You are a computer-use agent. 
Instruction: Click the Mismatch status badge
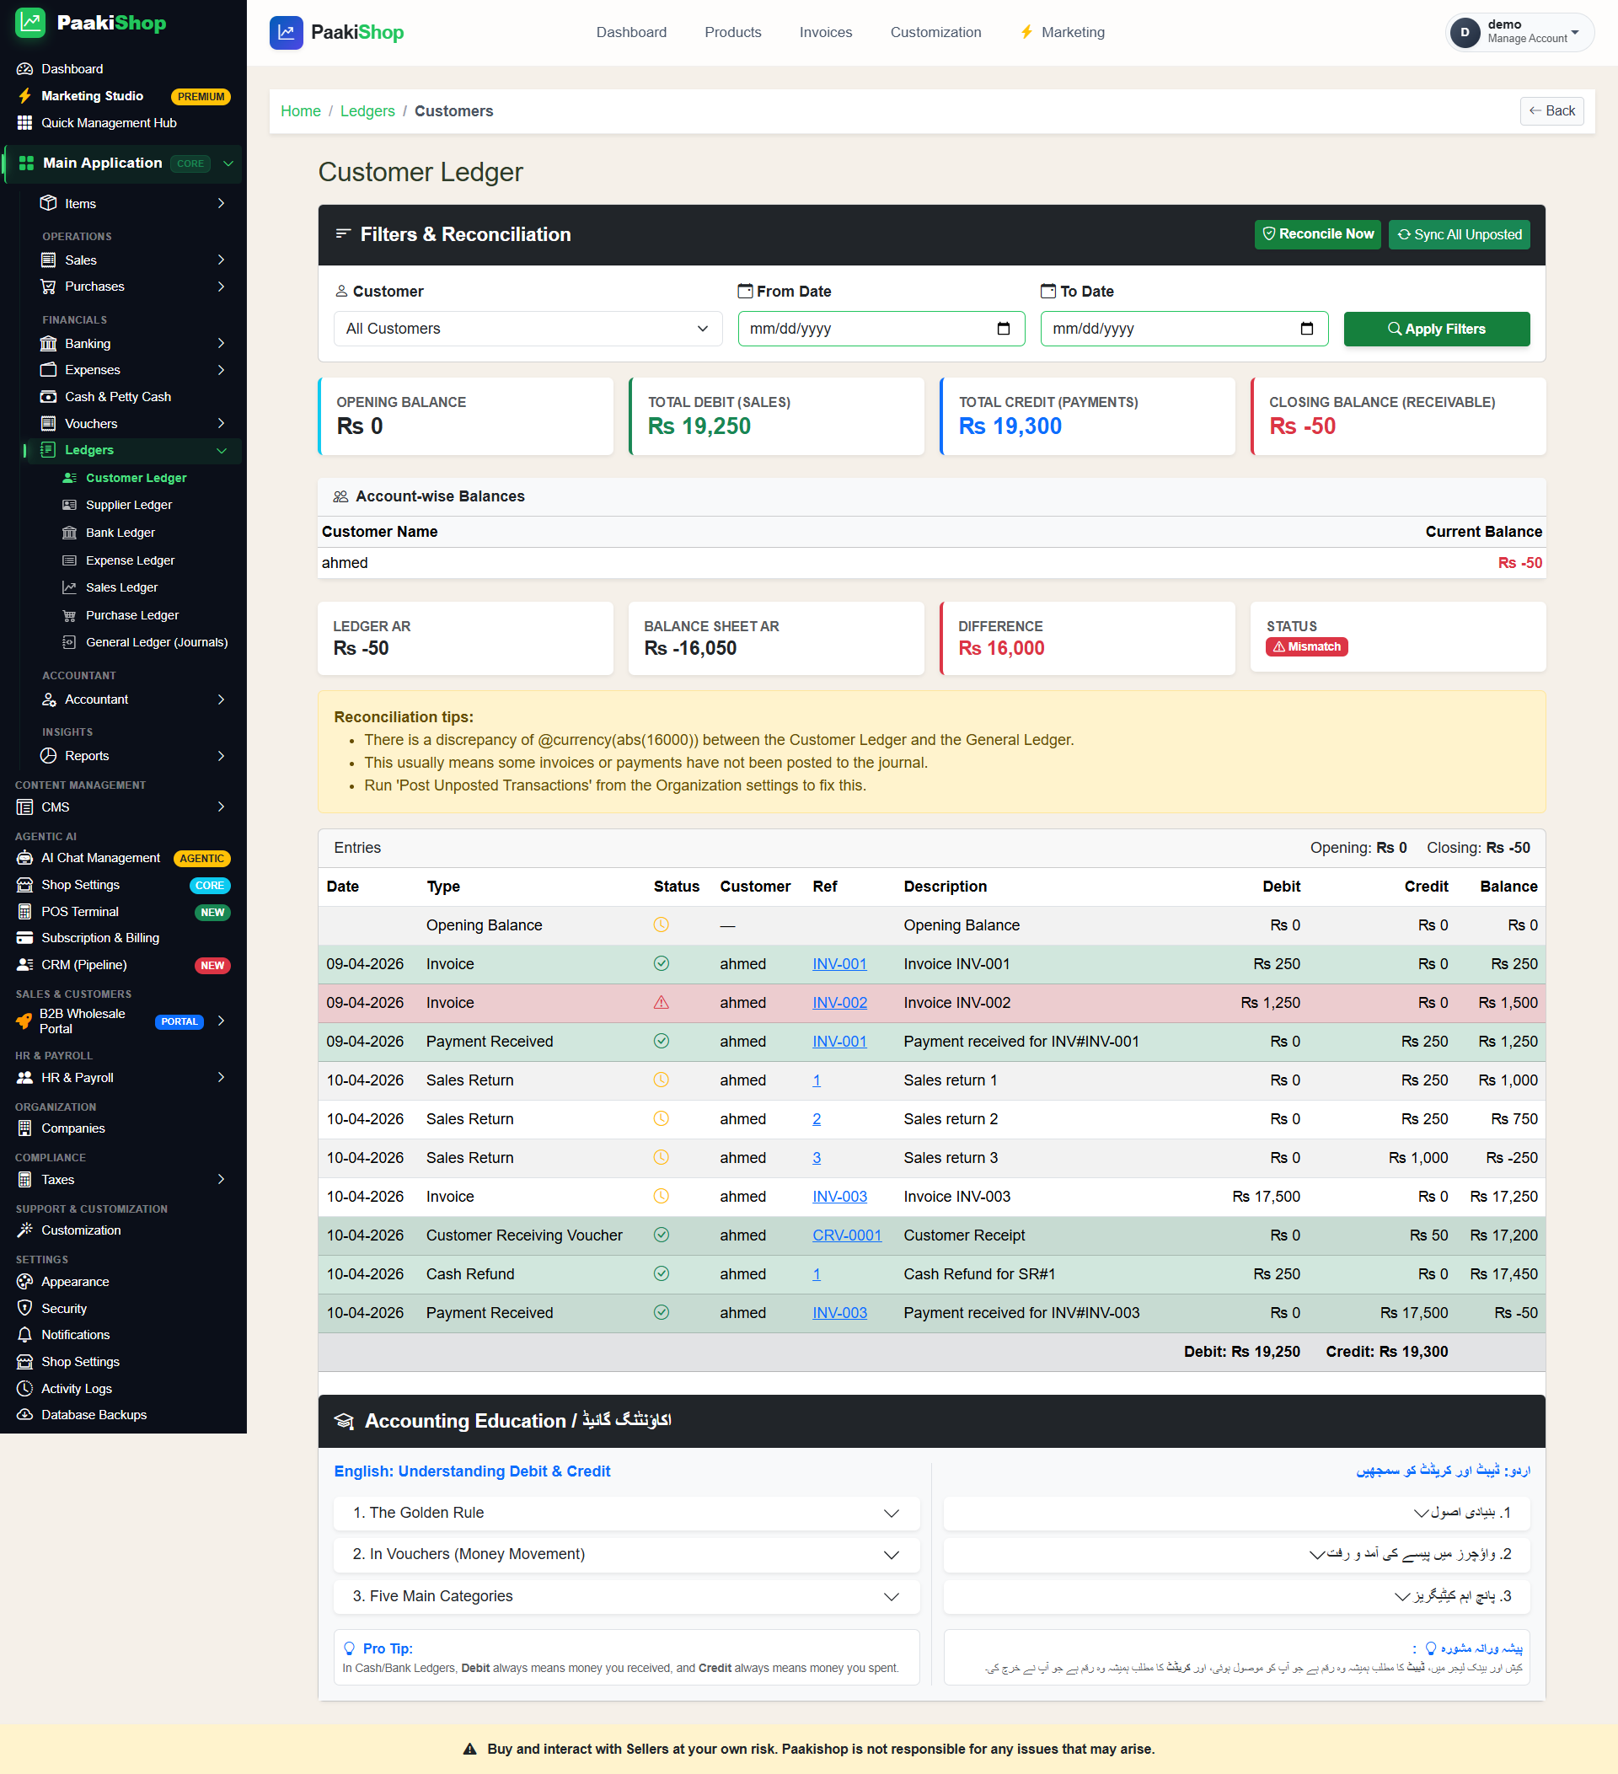point(1306,646)
